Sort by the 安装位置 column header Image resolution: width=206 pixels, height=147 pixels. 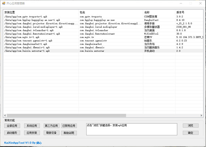coord(41,12)
